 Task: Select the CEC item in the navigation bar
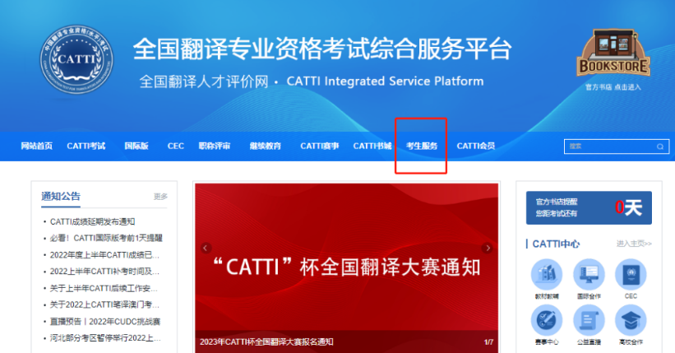click(x=176, y=146)
